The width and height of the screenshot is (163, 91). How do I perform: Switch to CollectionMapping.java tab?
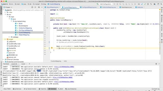click(x=109, y=7)
